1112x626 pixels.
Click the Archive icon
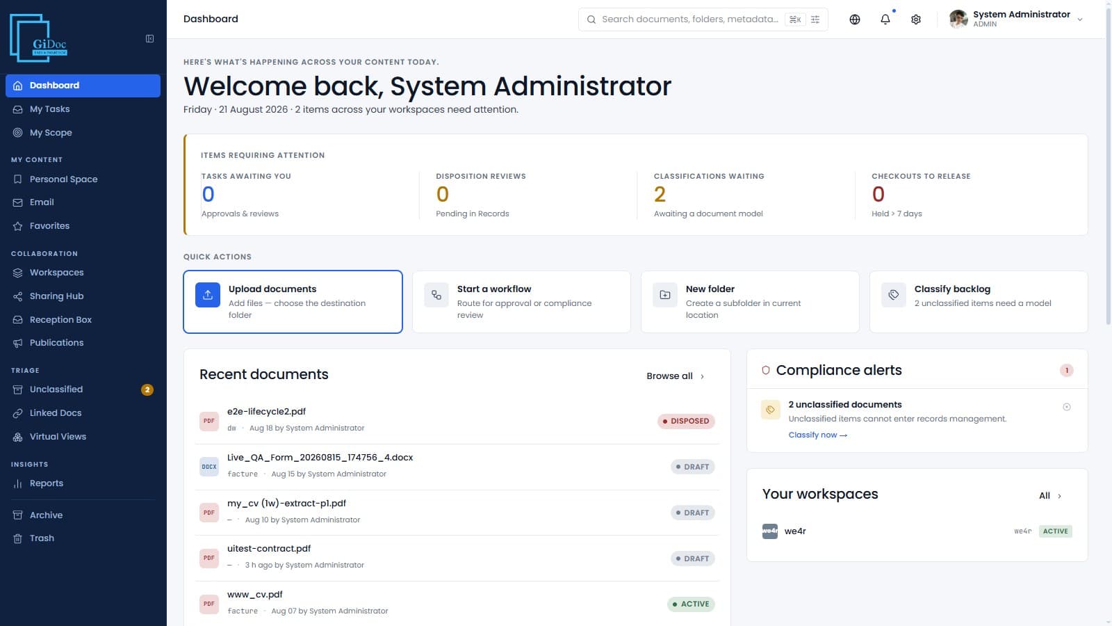pos(18,515)
